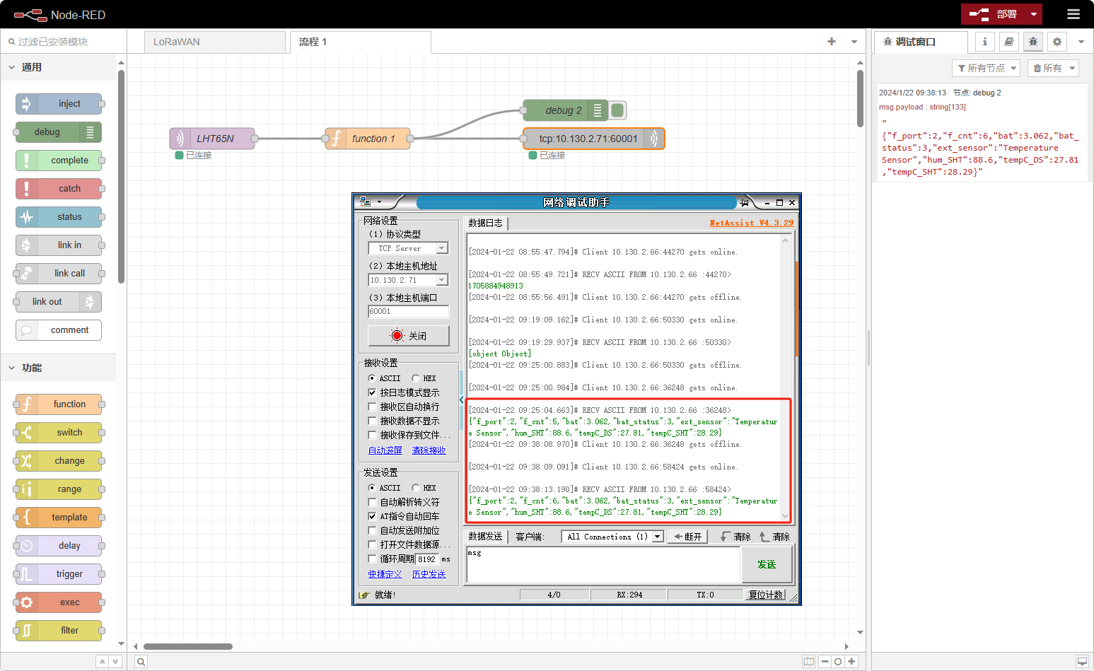The width and height of the screenshot is (1094, 671).
Task: Uncheck AT指令自动回车 checkbox
Action: (372, 516)
